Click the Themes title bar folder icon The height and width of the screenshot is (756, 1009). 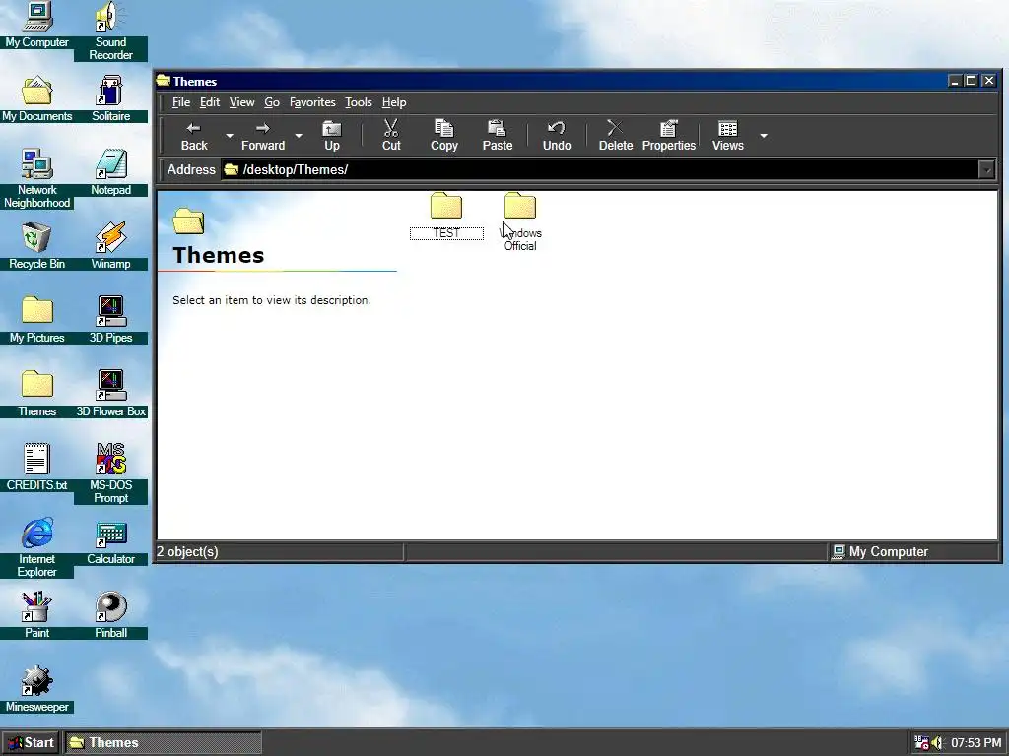coord(164,81)
